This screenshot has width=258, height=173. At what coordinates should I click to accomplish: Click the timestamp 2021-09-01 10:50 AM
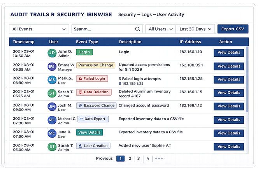pyautogui.click(x=24, y=54)
